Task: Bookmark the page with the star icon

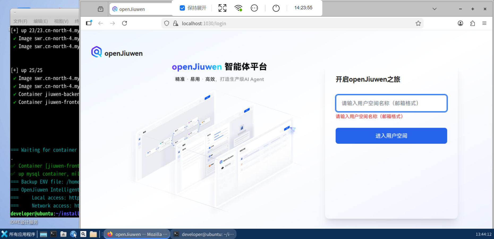Action: [418, 23]
